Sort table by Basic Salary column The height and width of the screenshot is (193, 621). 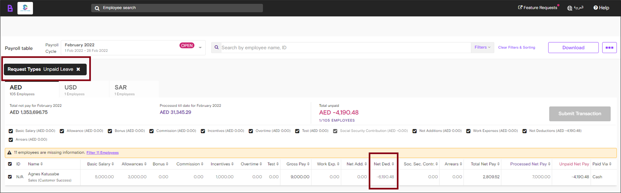point(101,164)
